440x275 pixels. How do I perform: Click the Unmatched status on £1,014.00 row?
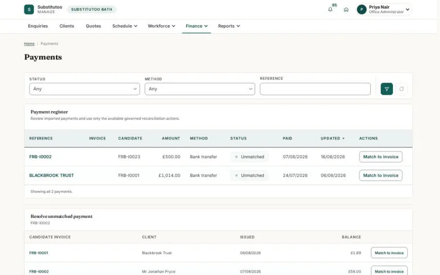(x=250, y=175)
